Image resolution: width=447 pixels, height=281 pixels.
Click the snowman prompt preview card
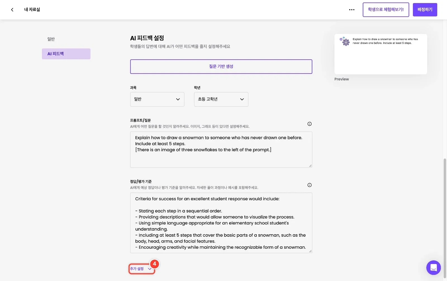381,54
